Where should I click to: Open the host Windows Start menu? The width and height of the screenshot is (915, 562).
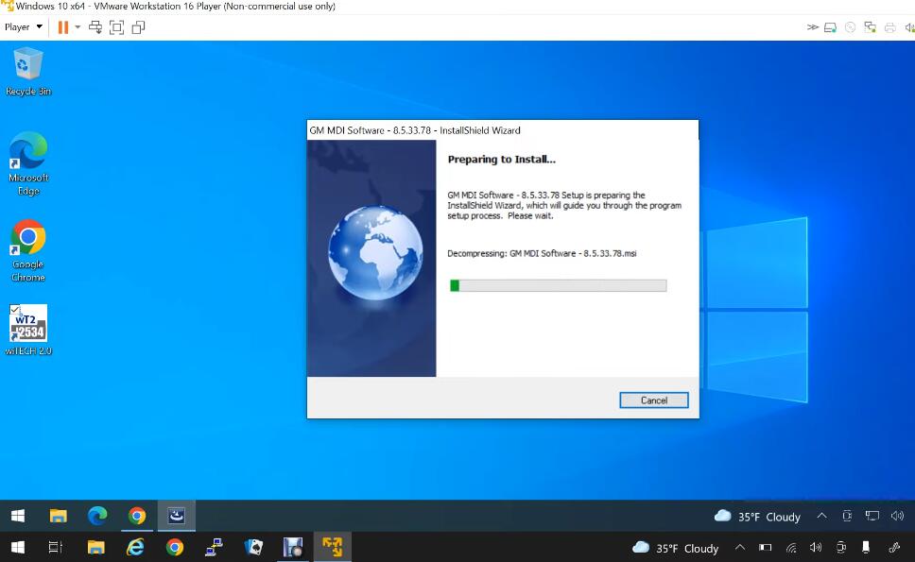(x=18, y=548)
